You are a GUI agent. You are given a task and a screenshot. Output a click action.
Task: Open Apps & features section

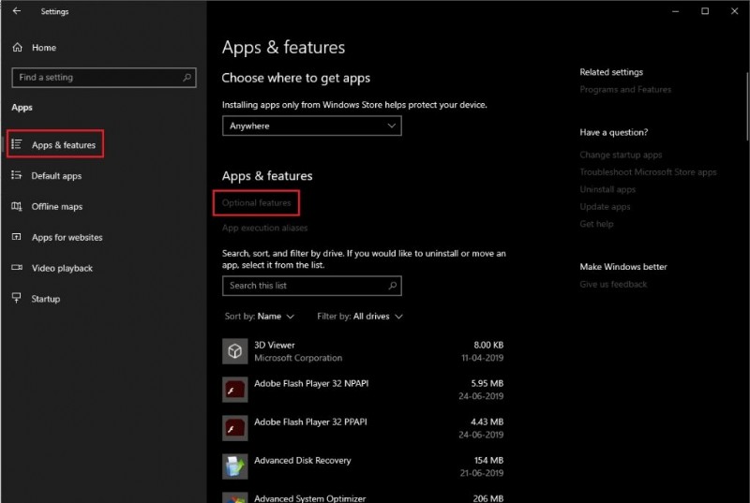click(63, 145)
